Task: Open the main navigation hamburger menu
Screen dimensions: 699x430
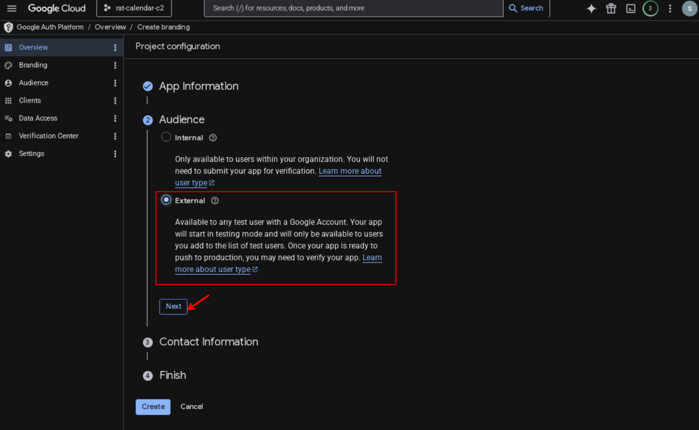Action: pyautogui.click(x=12, y=8)
